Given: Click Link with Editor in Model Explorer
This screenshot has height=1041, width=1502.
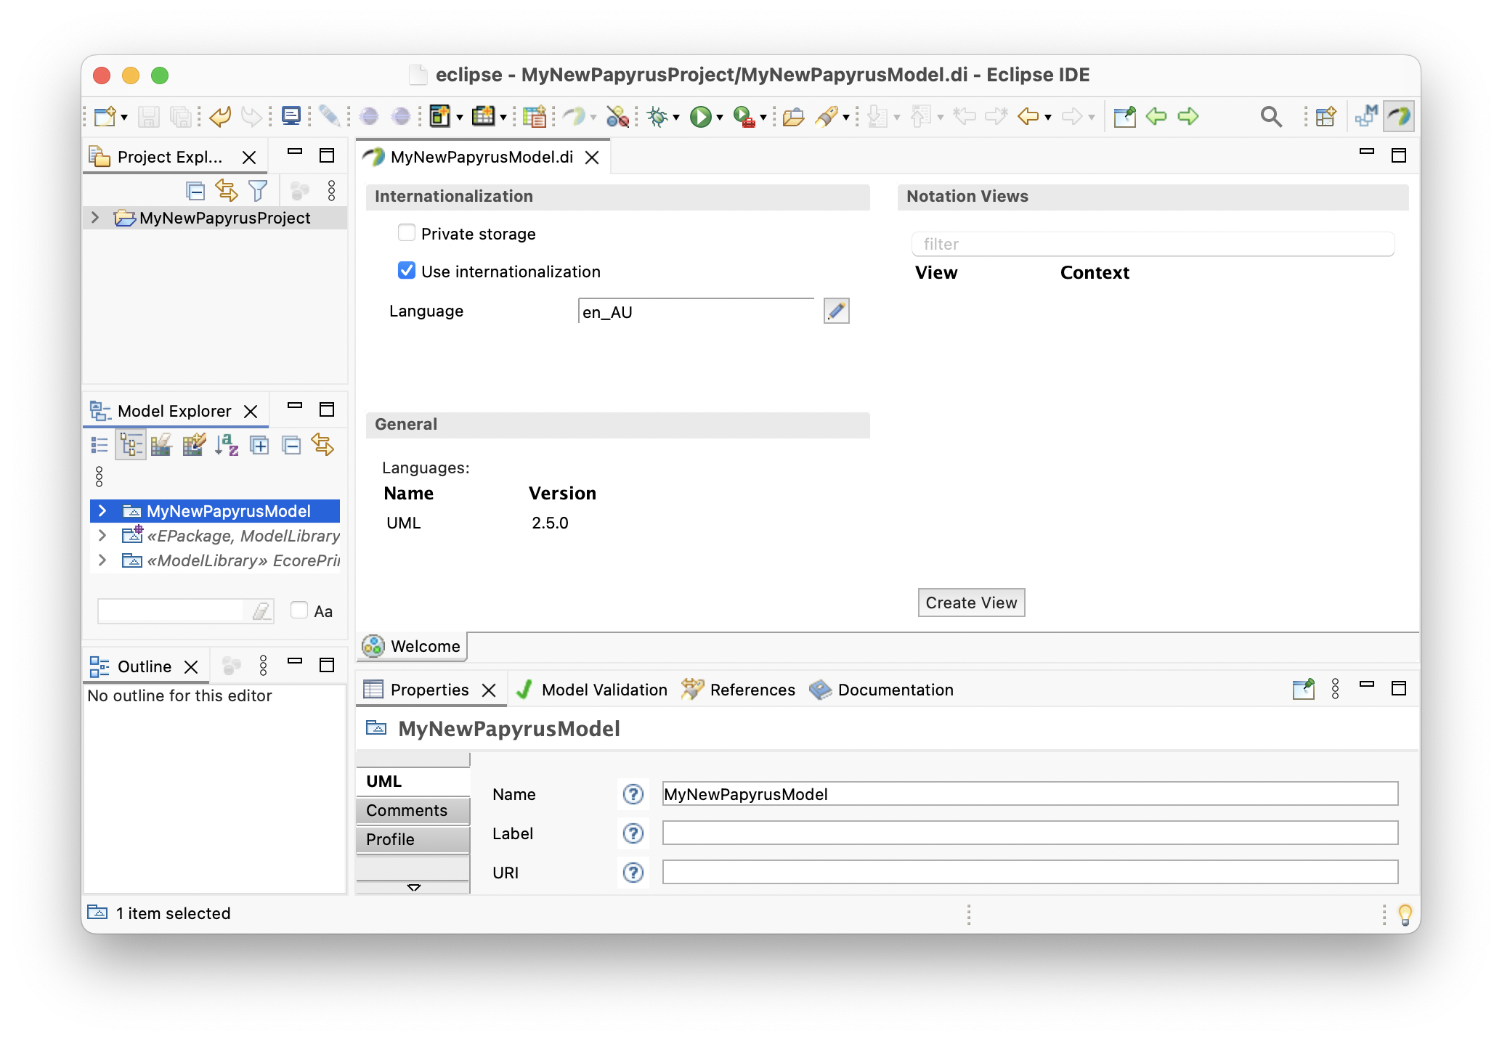Looking at the screenshot, I should (322, 444).
